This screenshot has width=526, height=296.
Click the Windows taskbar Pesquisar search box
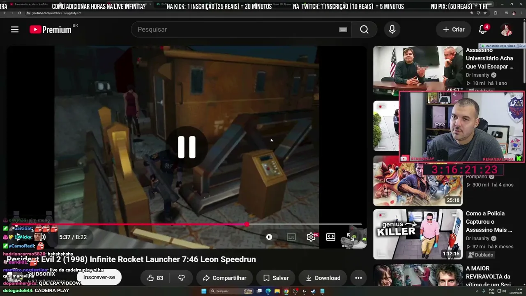(x=232, y=291)
